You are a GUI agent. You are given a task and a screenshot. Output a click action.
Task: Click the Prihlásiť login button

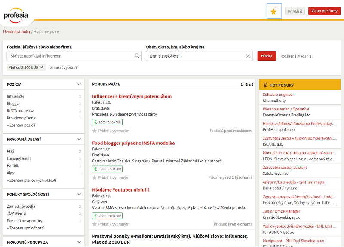pos(295,11)
